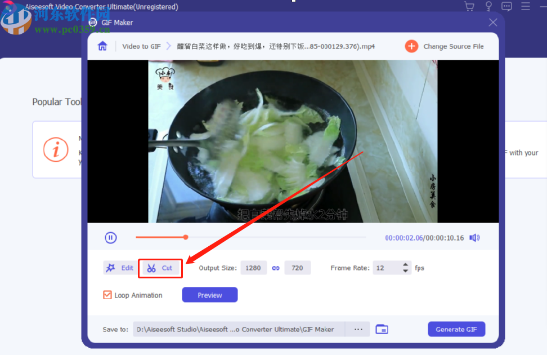Click the scissors icon on the Cut button

(151, 268)
